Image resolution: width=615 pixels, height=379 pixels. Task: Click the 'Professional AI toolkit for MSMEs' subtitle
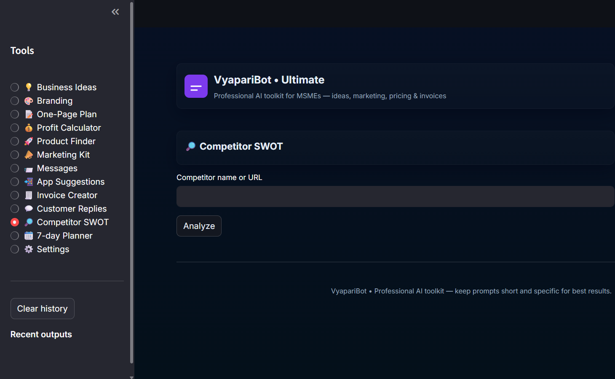point(330,96)
